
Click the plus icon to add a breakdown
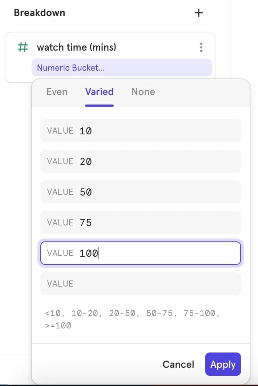[x=198, y=13]
